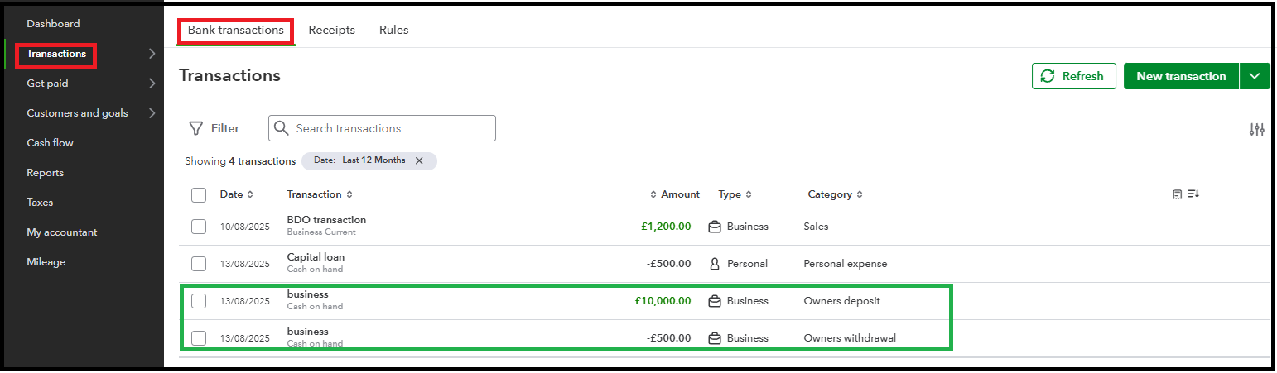Open the Rules tab
Image resolution: width=1277 pixels, height=373 pixels.
tap(393, 30)
